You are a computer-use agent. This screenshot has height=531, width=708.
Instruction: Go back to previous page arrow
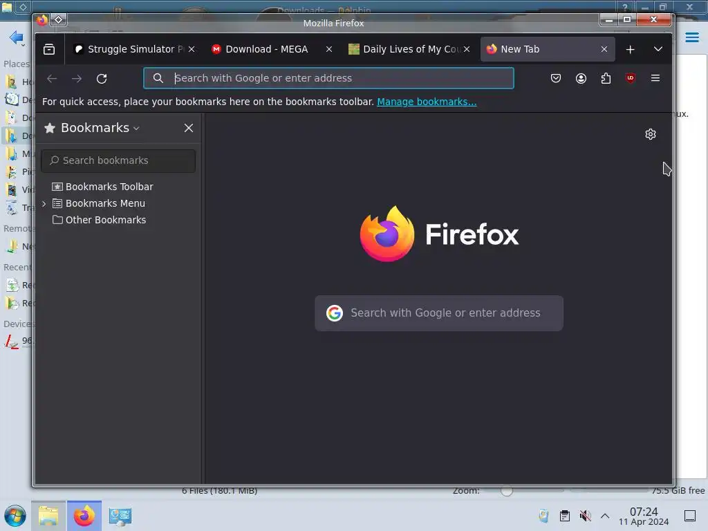click(52, 79)
